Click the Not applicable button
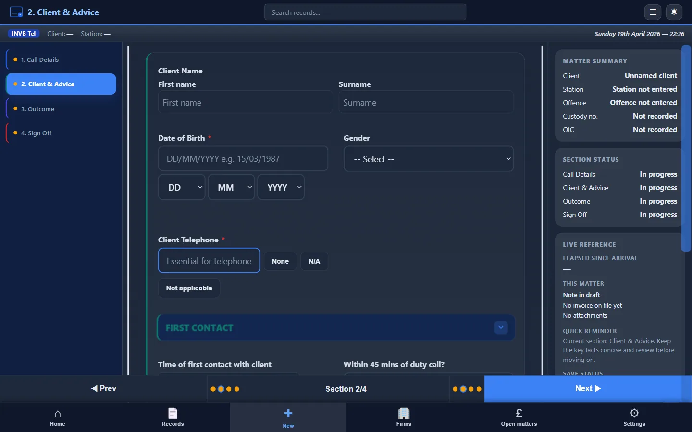The width and height of the screenshot is (692, 432). coord(189,288)
